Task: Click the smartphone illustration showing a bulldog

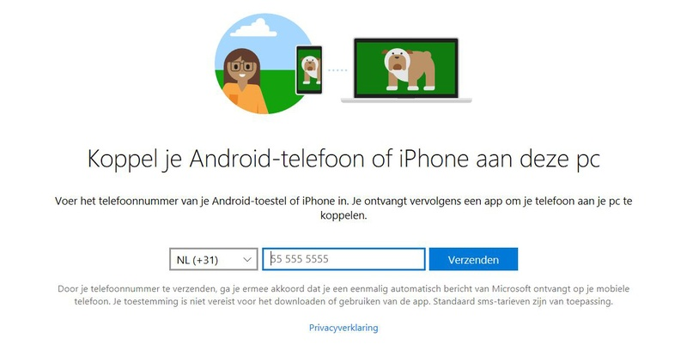Action: [309, 69]
